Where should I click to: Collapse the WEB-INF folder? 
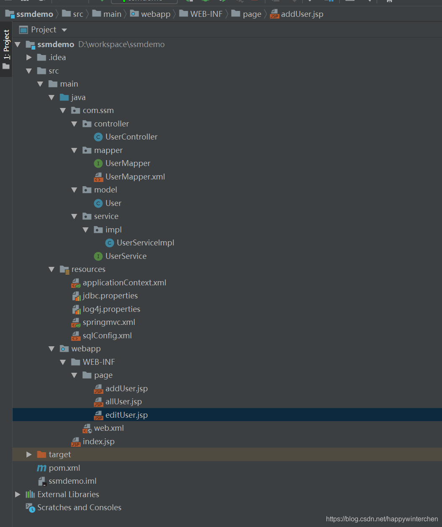tap(63, 362)
